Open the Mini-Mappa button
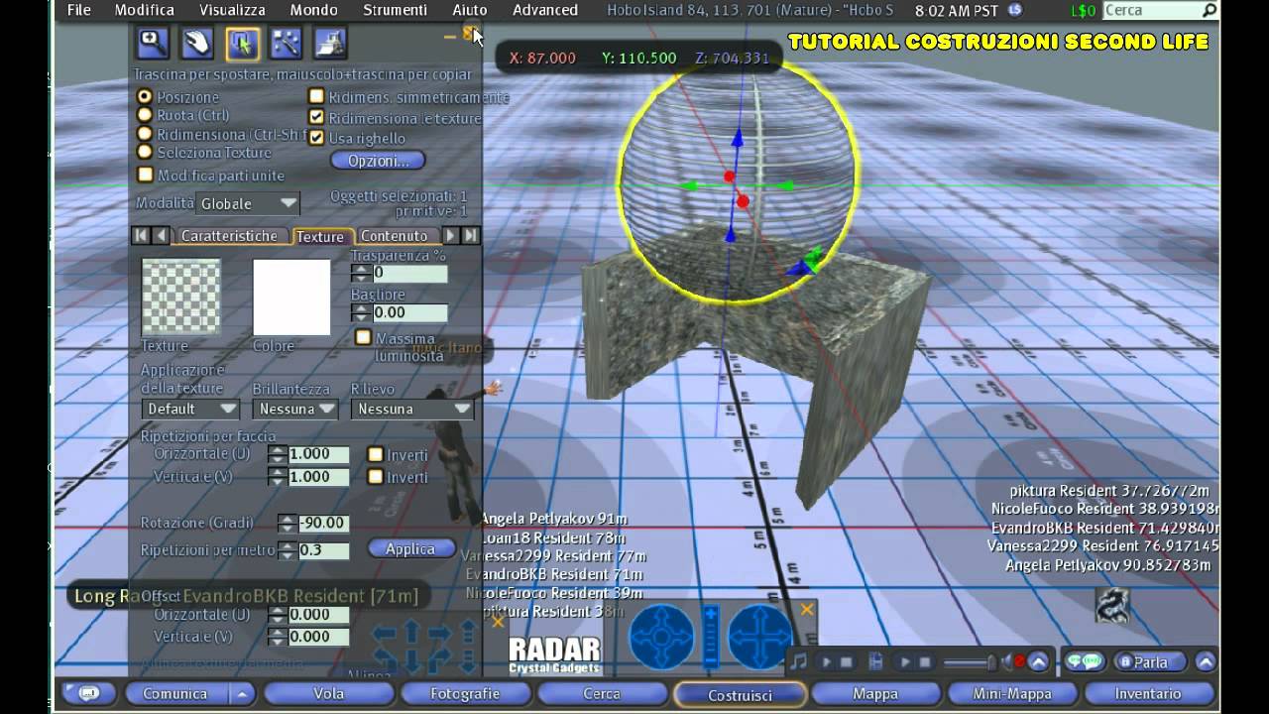 click(1012, 694)
